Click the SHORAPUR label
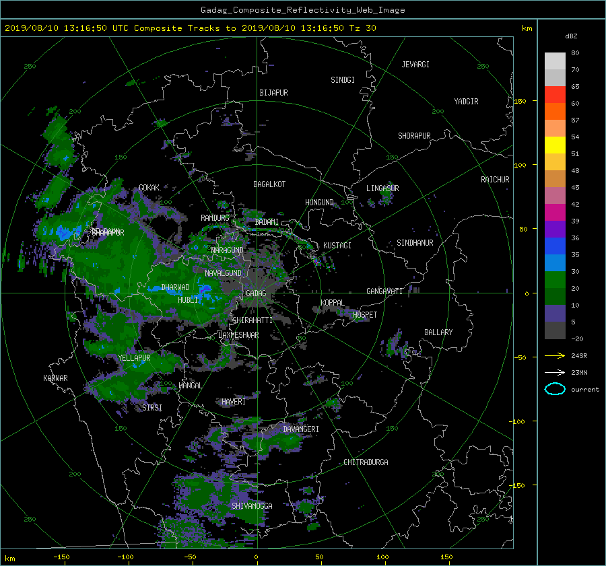 coord(414,136)
